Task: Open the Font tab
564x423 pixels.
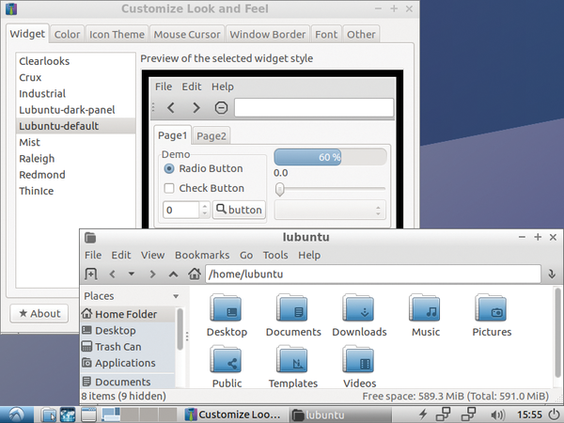Action: coord(326,34)
